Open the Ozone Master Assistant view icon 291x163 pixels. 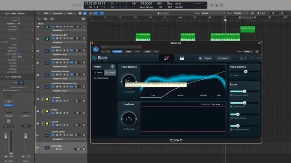[x=166, y=58]
